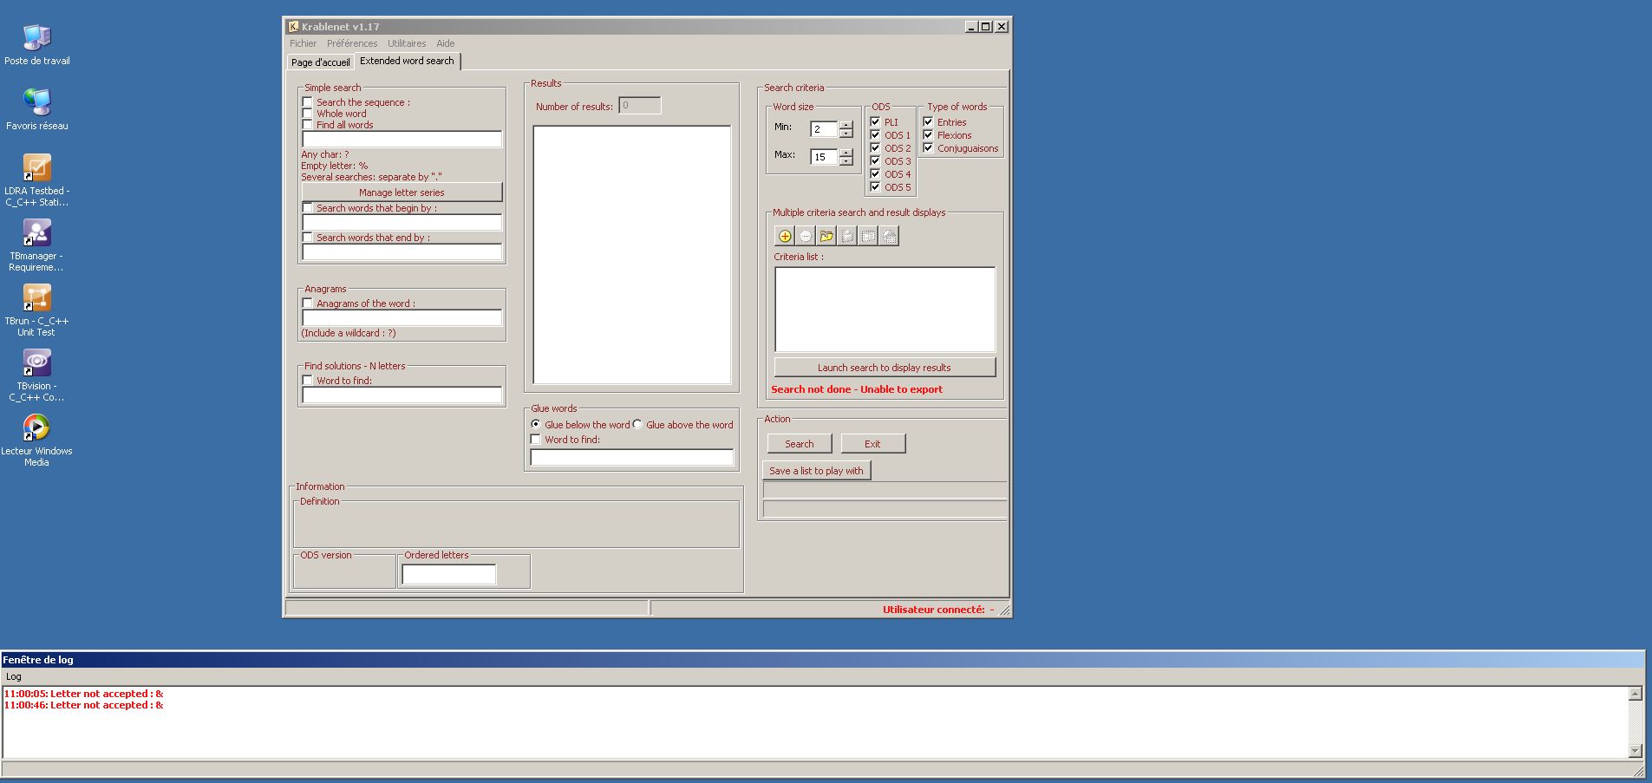Click the Ordered letters field
The height and width of the screenshot is (783, 1652).
pos(449,574)
